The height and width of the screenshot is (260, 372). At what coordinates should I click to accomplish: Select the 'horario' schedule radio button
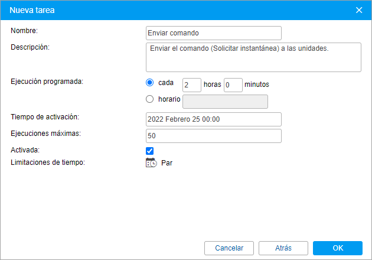pyautogui.click(x=150, y=99)
